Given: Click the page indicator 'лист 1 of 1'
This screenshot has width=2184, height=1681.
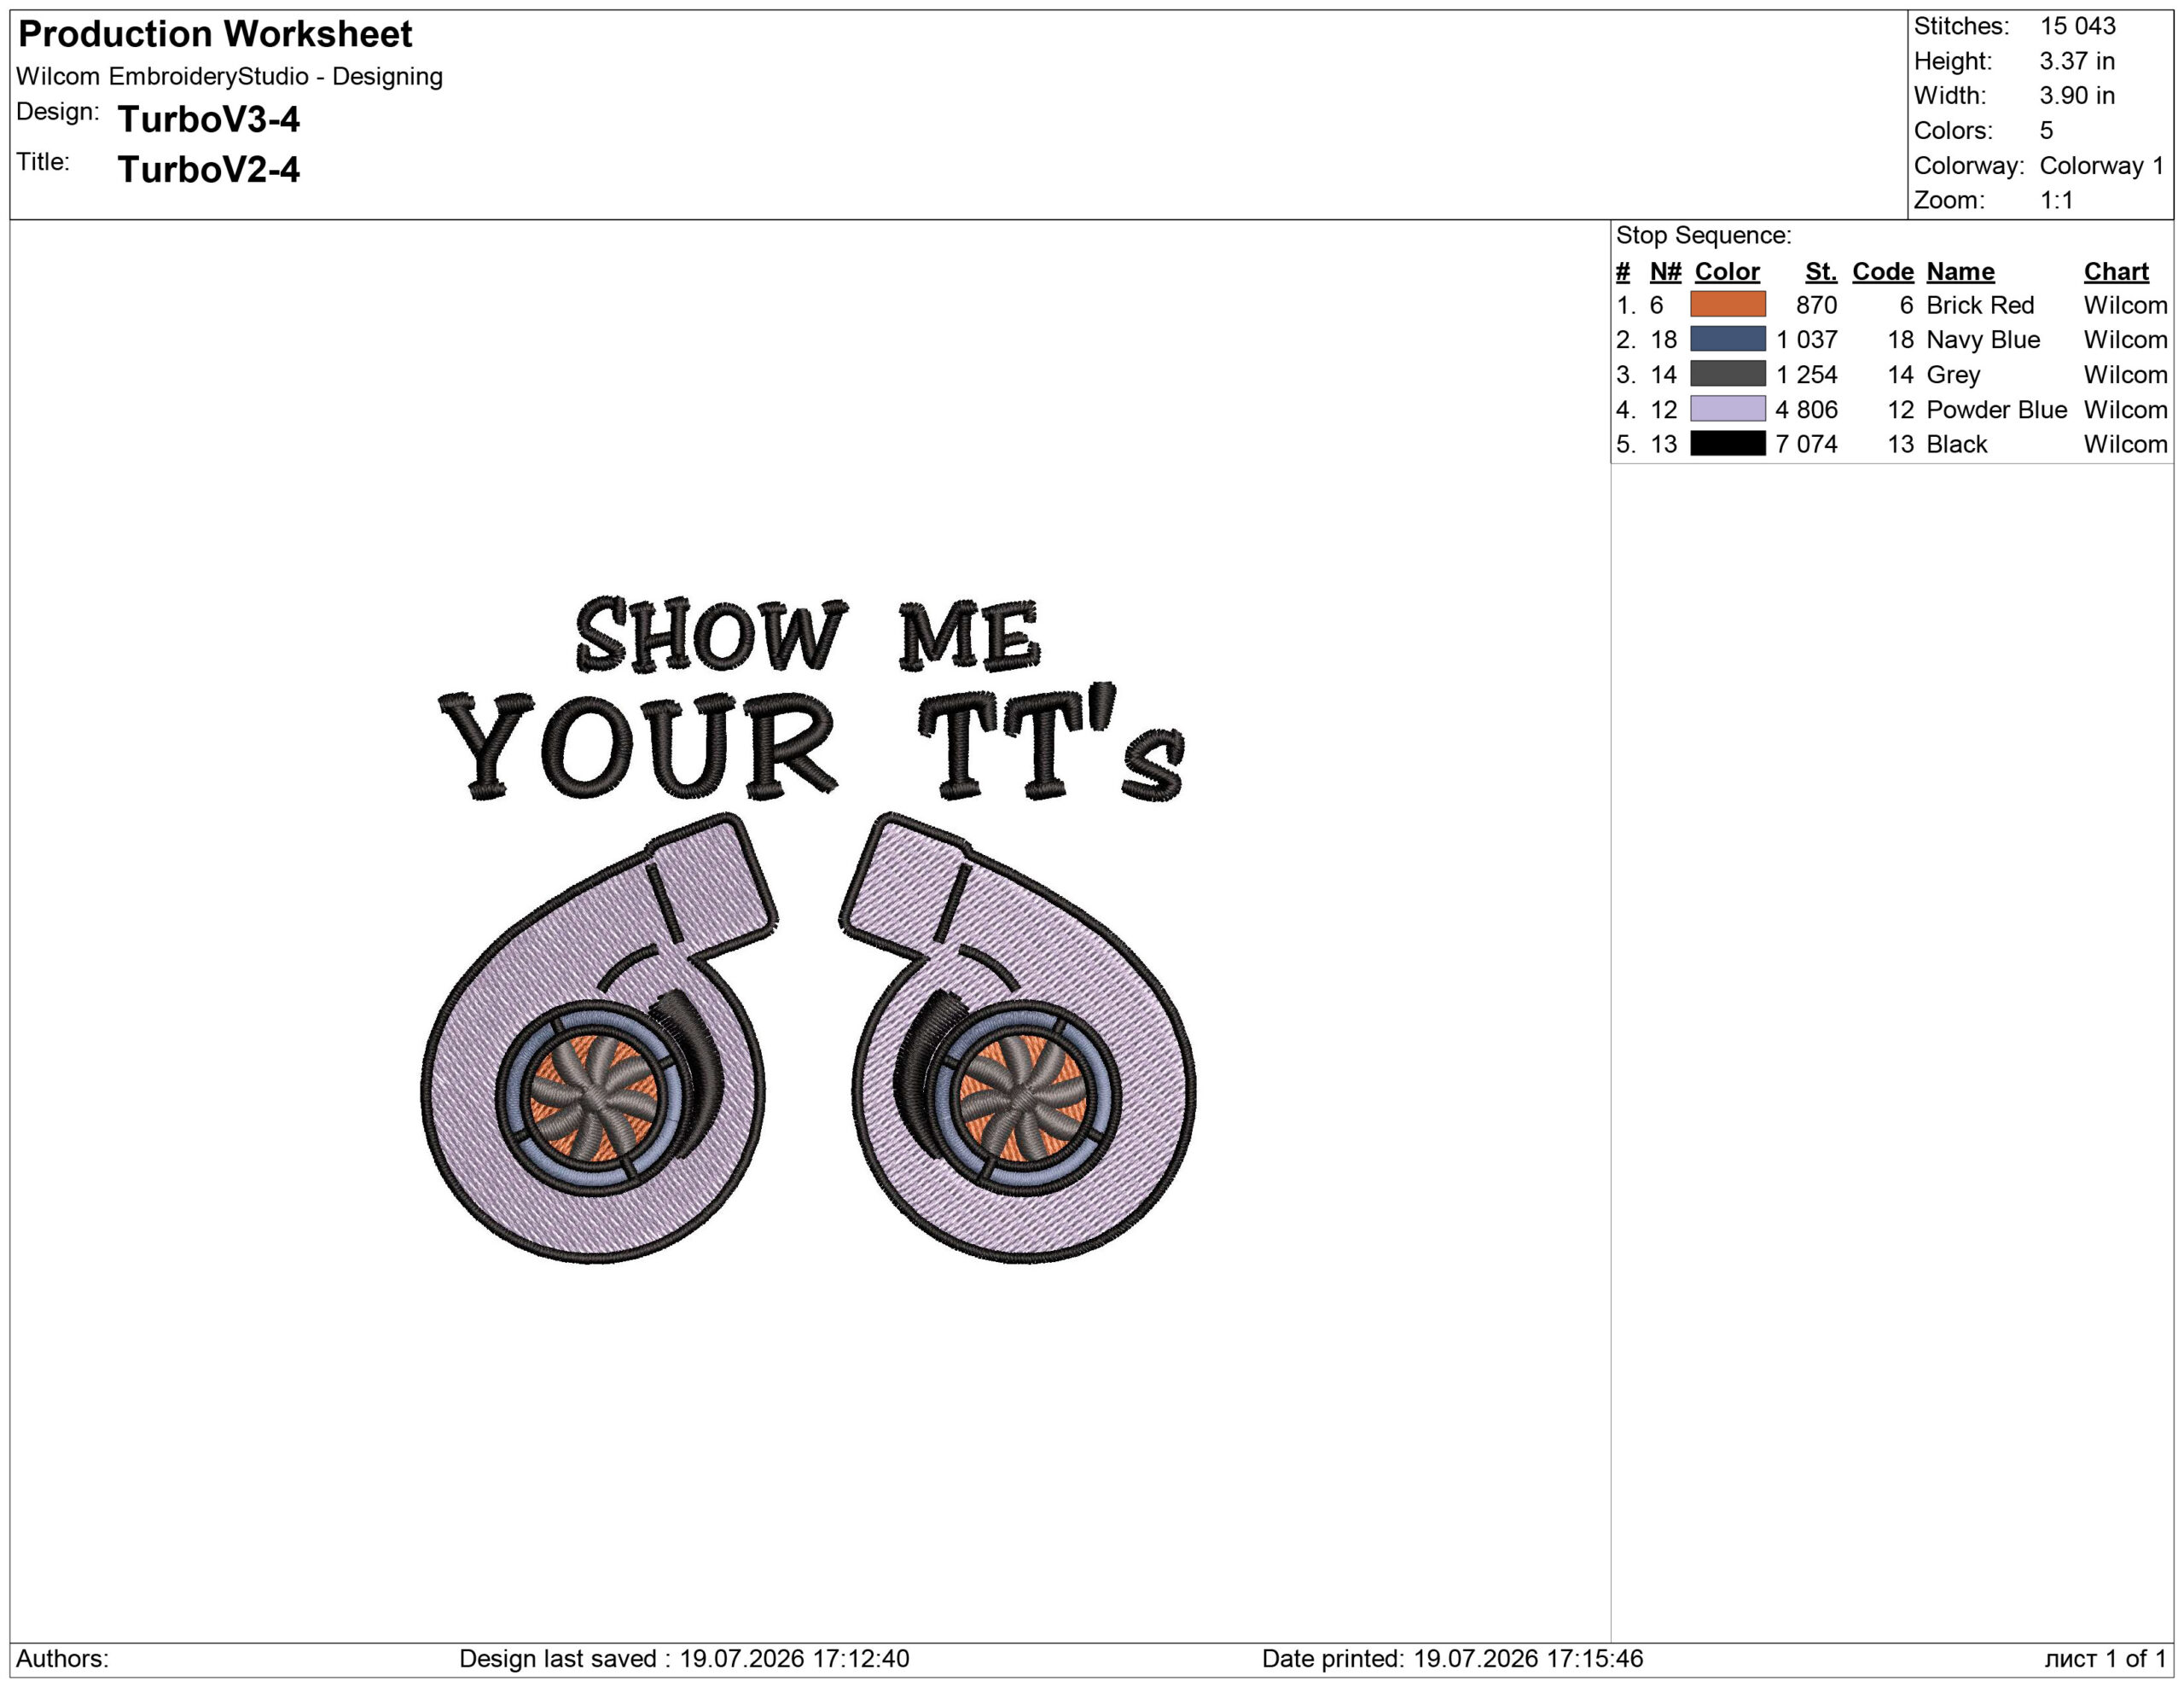Looking at the screenshot, I should pyautogui.click(x=2105, y=1658).
